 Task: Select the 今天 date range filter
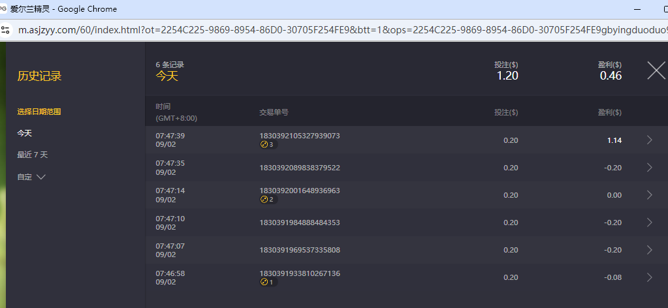point(24,133)
